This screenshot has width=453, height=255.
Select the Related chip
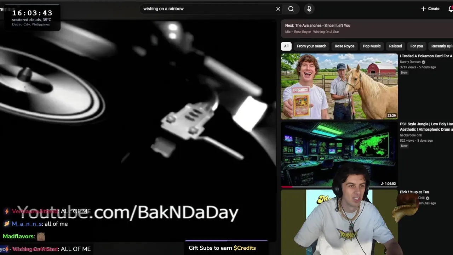(x=395, y=46)
